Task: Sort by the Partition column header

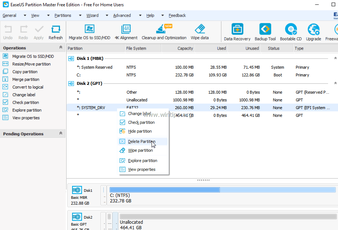Action: (96, 48)
